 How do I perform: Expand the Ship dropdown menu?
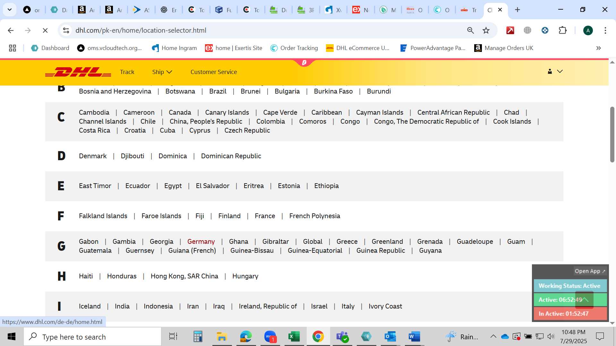click(162, 72)
